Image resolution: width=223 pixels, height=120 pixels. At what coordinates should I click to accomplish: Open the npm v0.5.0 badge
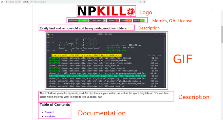[126, 20]
